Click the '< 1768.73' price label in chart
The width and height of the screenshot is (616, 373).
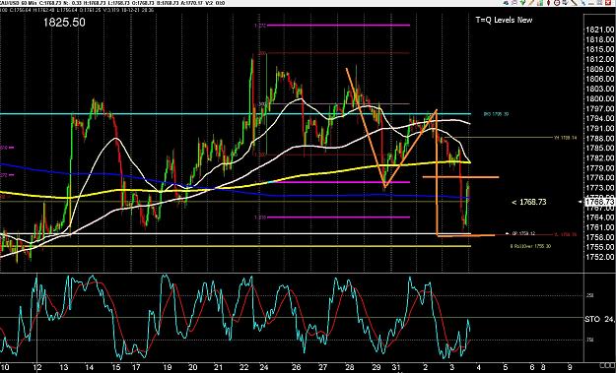click(529, 202)
